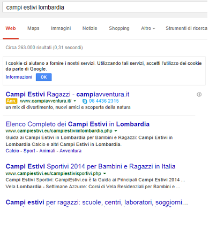Open the Shopping tab

[119, 28]
